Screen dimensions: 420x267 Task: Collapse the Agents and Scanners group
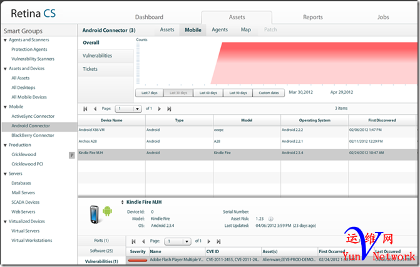click(5, 40)
